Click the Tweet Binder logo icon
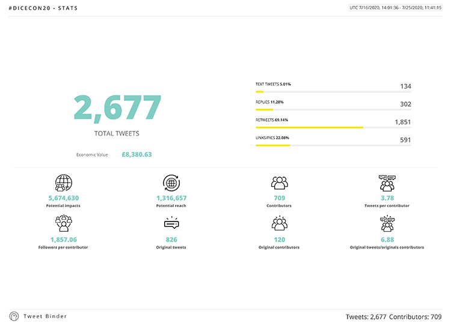The width and height of the screenshot is (451, 326). (14, 316)
